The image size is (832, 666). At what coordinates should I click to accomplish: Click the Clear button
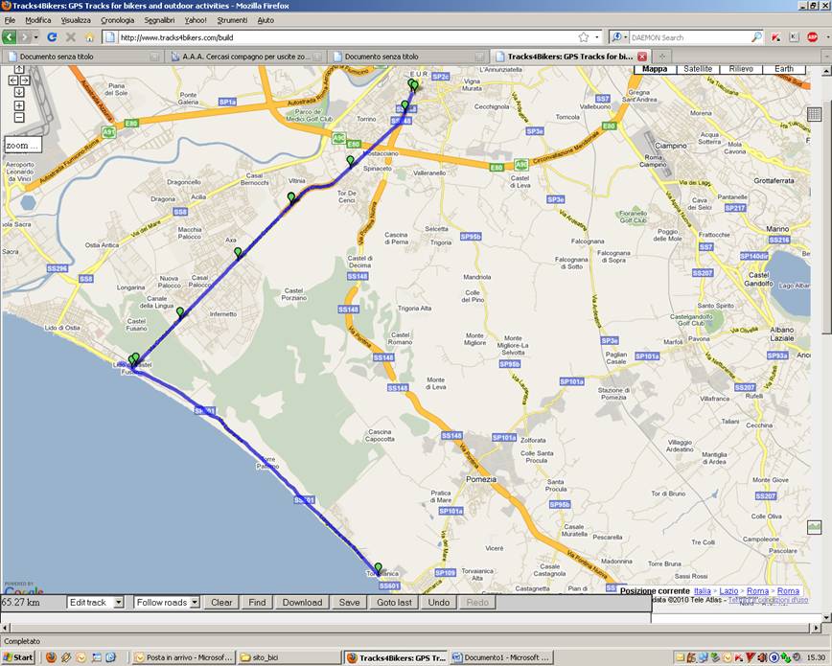(x=221, y=603)
